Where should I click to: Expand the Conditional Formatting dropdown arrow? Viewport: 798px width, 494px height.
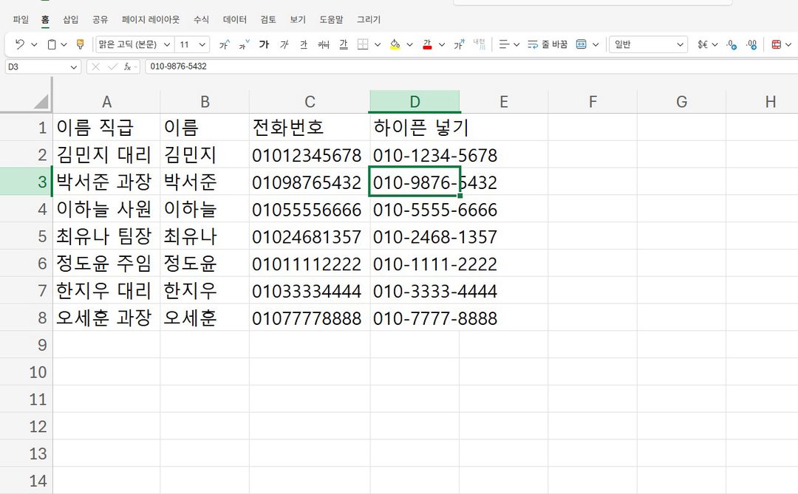(x=789, y=45)
